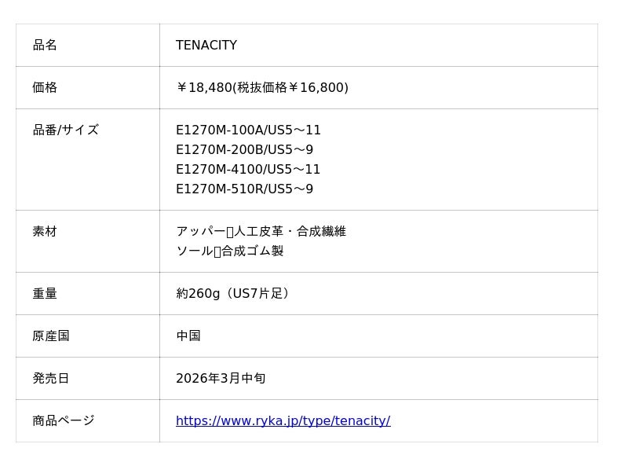Click the upper material 人工皮革・合成繊維 line
The width and height of the screenshot is (628, 466).
[261, 232]
